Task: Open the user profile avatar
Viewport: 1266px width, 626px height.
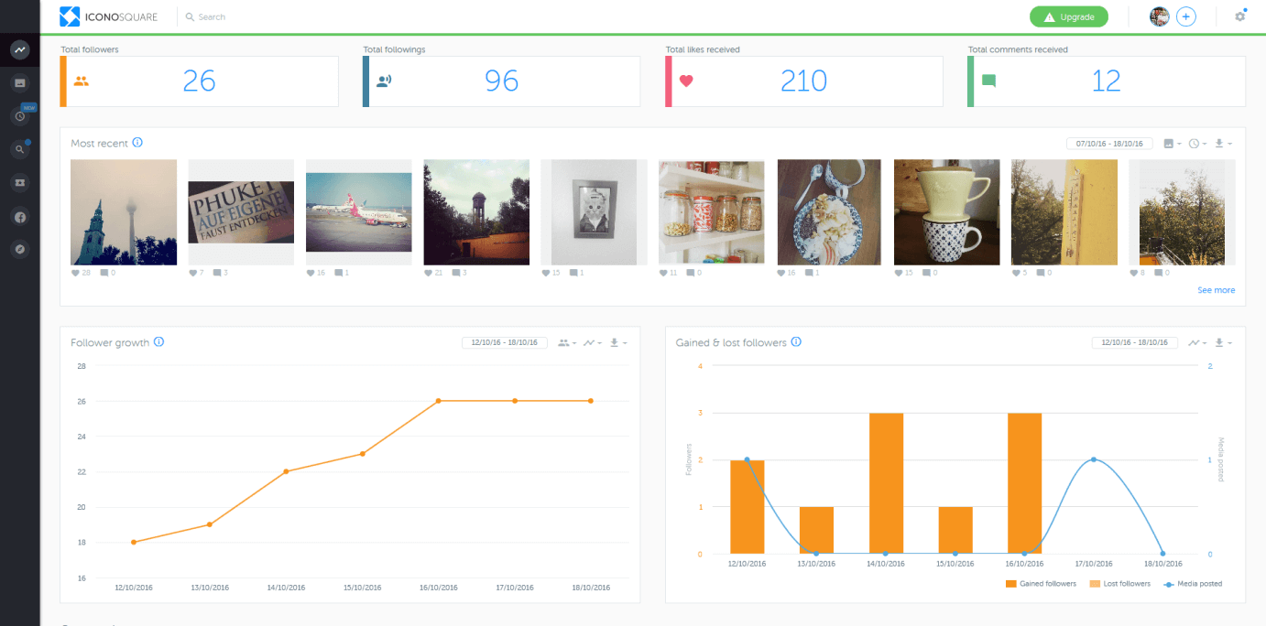Action: (1160, 16)
